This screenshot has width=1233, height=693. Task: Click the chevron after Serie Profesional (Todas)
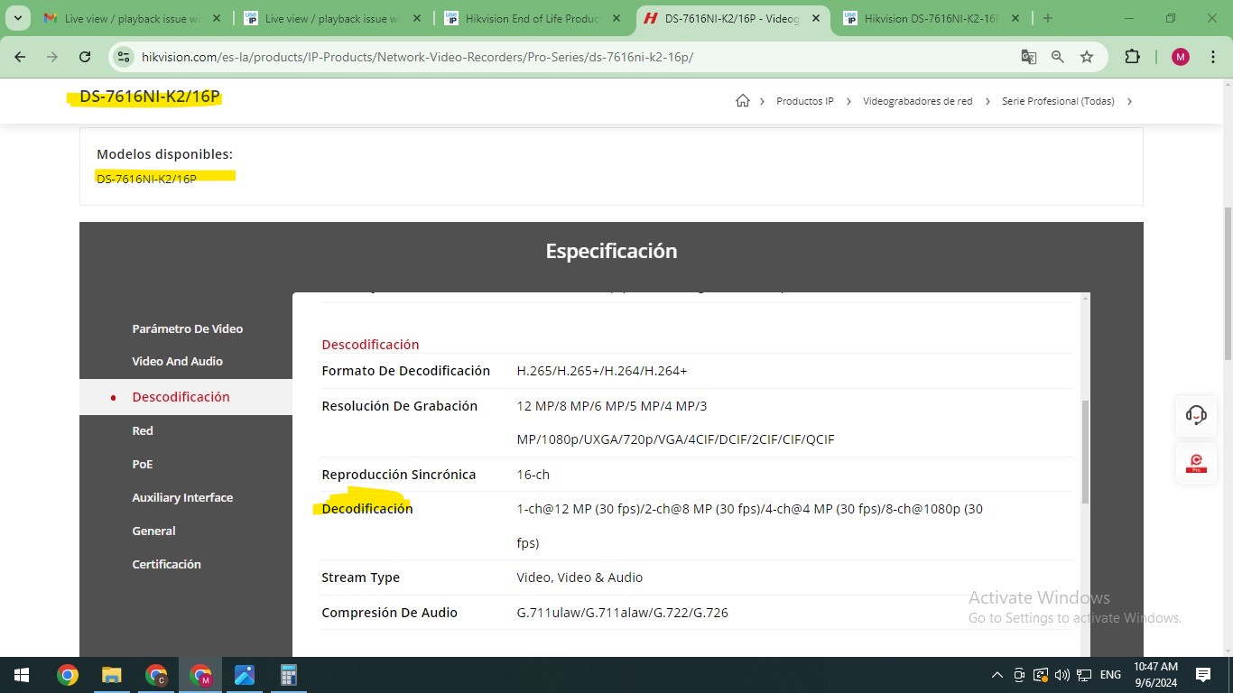coord(1129,101)
